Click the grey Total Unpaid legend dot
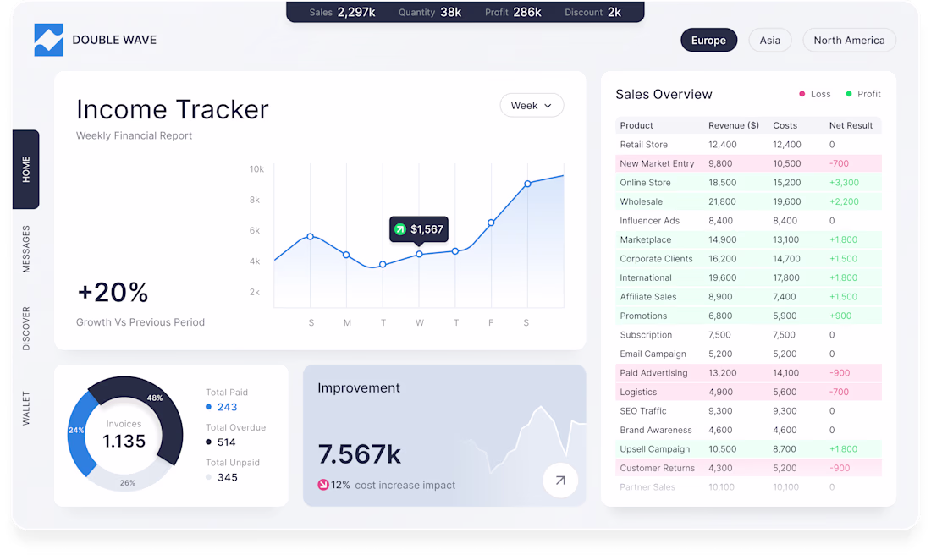This screenshot has width=931, height=555. [x=208, y=477]
